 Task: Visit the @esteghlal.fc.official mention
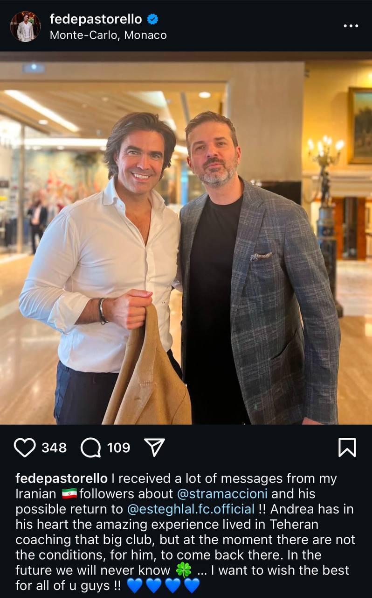click(x=191, y=509)
